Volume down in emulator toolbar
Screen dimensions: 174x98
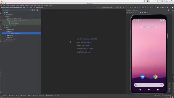click(x=131, y=13)
